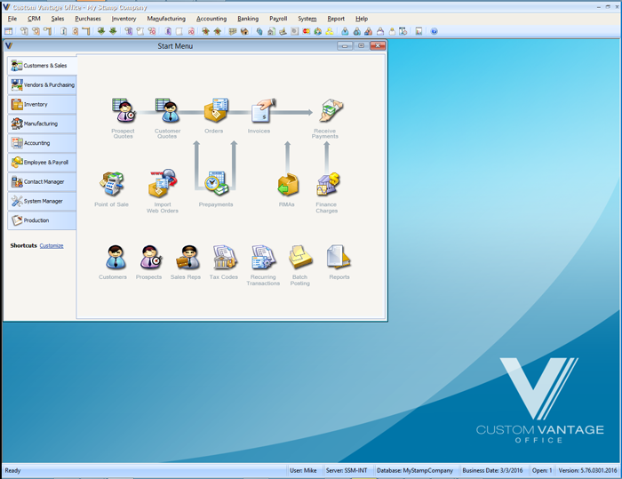Viewport: 622px width, 479px height.
Task: Open the File menu
Action: point(12,19)
